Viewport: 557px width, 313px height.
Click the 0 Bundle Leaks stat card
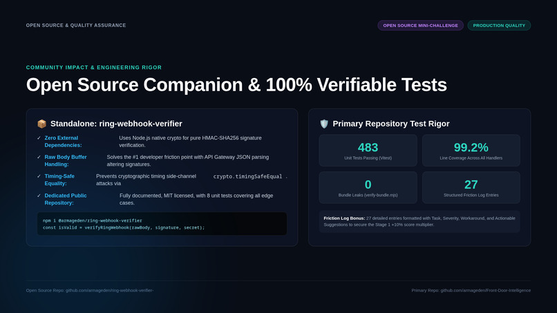(368, 187)
